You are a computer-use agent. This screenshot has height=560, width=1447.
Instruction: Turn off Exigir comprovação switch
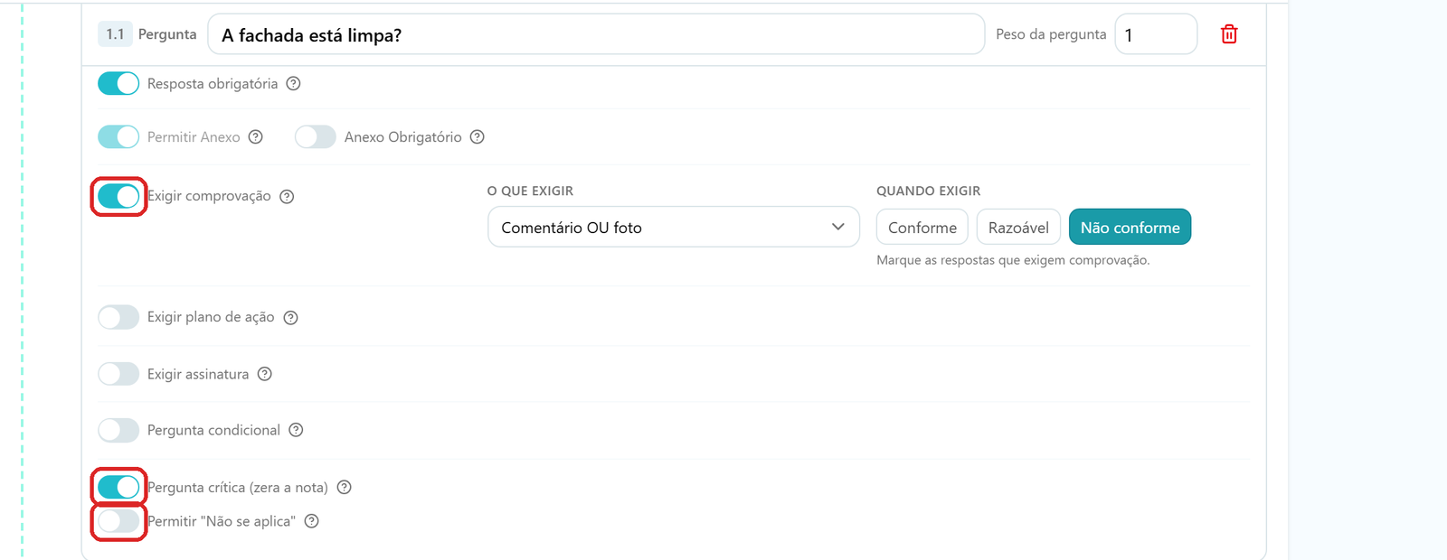click(x=118, y=196)
